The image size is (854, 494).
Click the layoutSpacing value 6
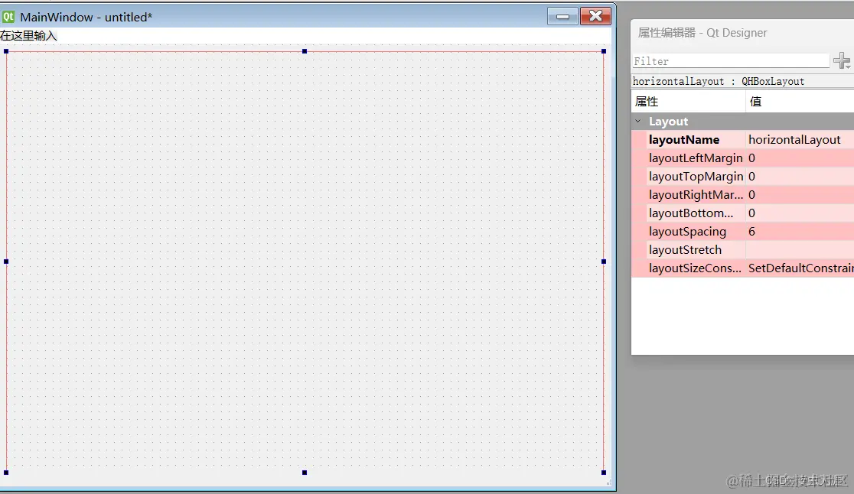coord(800,232)
